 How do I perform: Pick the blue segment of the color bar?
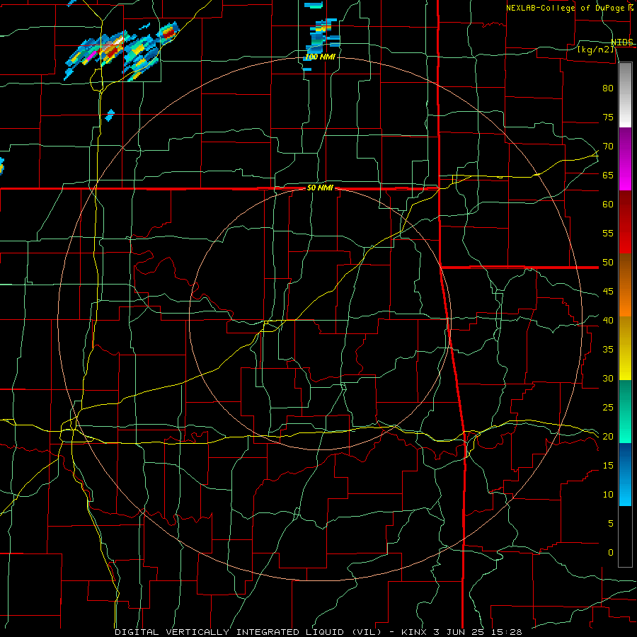625,474
